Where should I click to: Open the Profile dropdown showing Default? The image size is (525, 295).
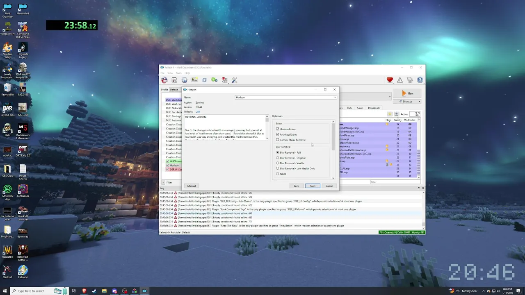[x=176, y=90]
